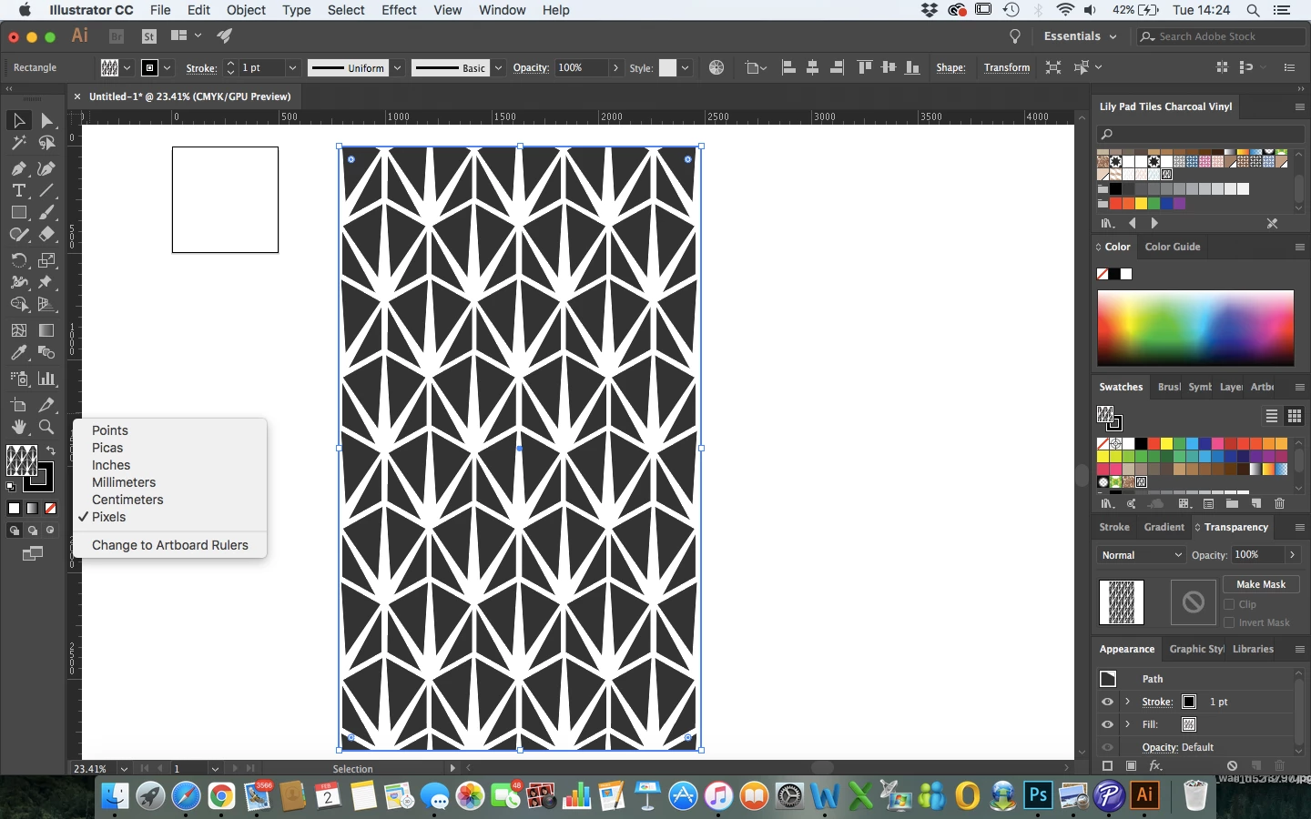Select the Eraser tool
The height and width of the screenshot is (819, 1311).
point(46,234)
